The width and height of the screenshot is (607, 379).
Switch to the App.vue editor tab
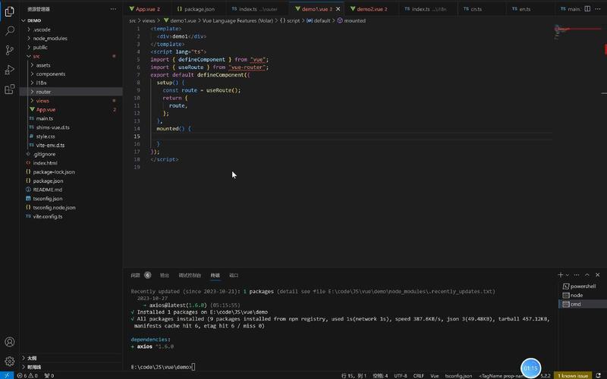pyautogui.click(x=147, y=9)
